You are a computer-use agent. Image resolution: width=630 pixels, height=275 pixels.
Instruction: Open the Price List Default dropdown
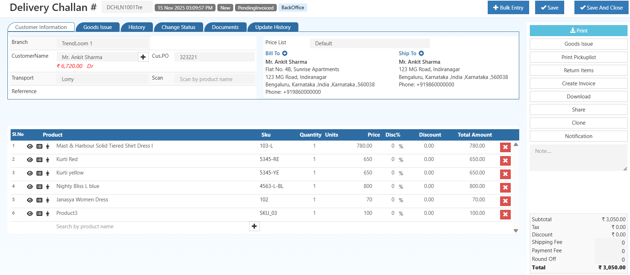(370, 44)
